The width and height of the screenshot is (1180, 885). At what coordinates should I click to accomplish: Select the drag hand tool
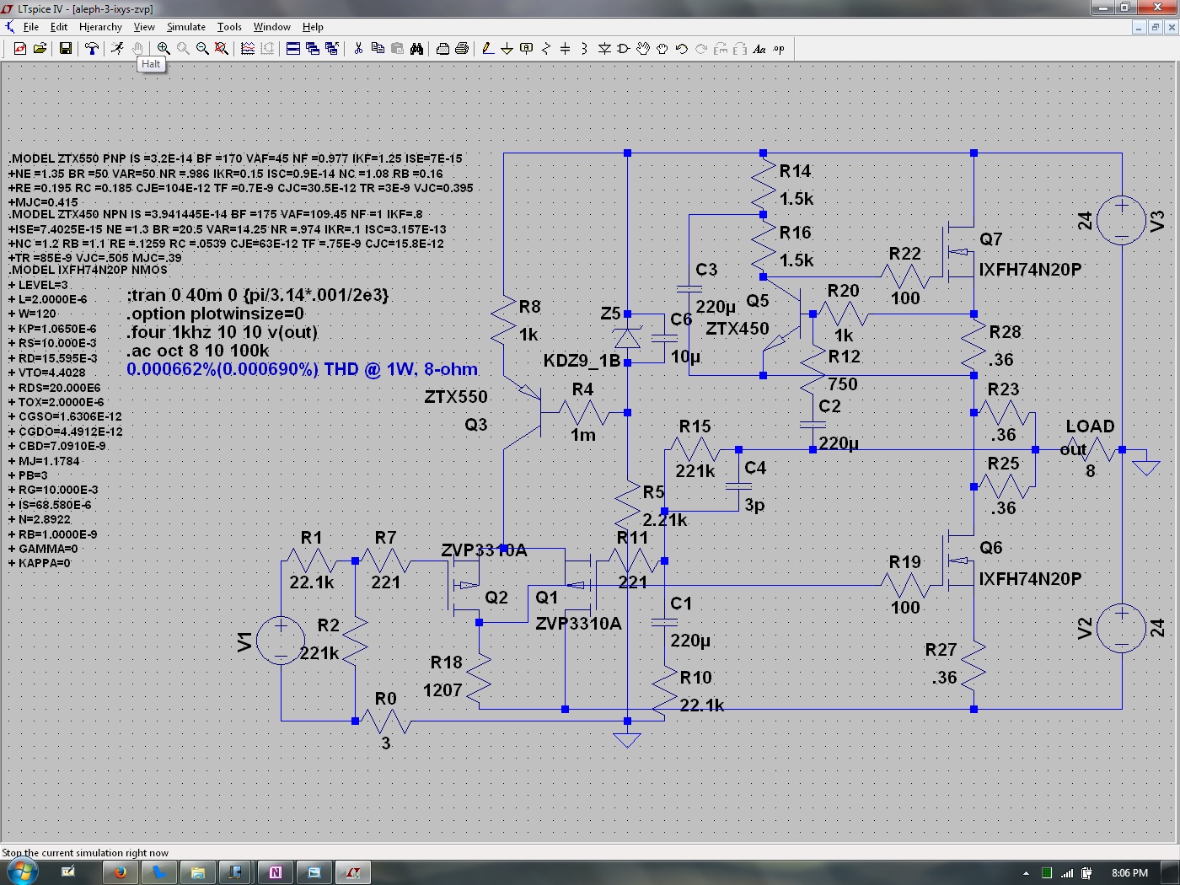pos(662,49)
